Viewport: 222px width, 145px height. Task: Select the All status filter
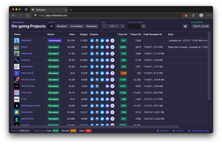pyautogui.click(x=51, y=26)
